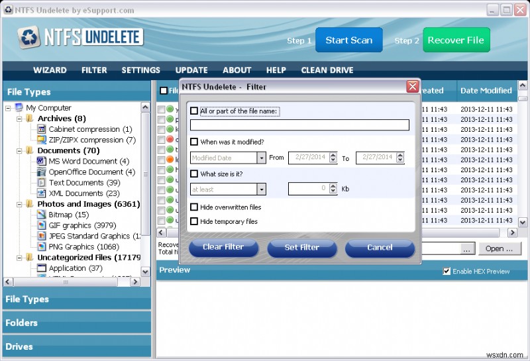This screenshot has height=361, width=530.
Task: Open the CLEAN DRIVE menu
Action: pos(327,70)
